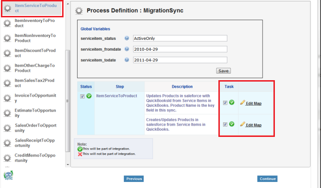Uncheck the first Task checkbox for Updates Products
Image resolution: width=321 pixels, height=188 pixels.
pyautogui.click(x=225, y=103)
